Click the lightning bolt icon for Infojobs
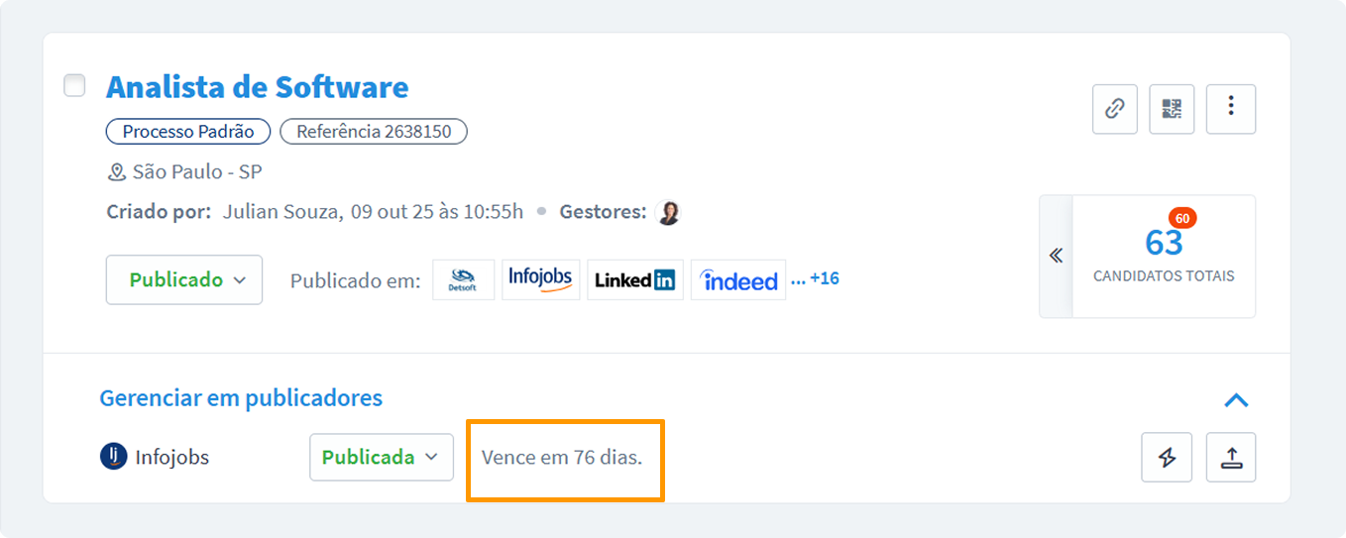The image size is (1346, 538). [1167, 458]
